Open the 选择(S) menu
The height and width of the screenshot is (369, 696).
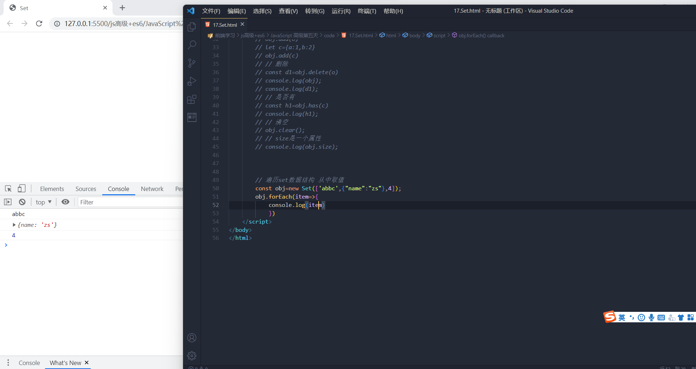coord(262,11)
